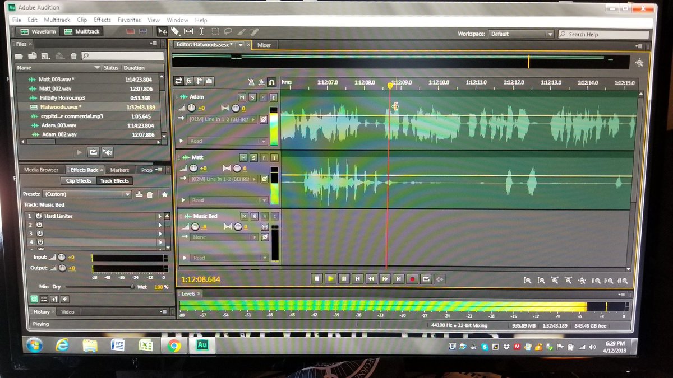Click the Track Effects button
The height and width of the screenshot is (378, 673).
pos(114,181)
